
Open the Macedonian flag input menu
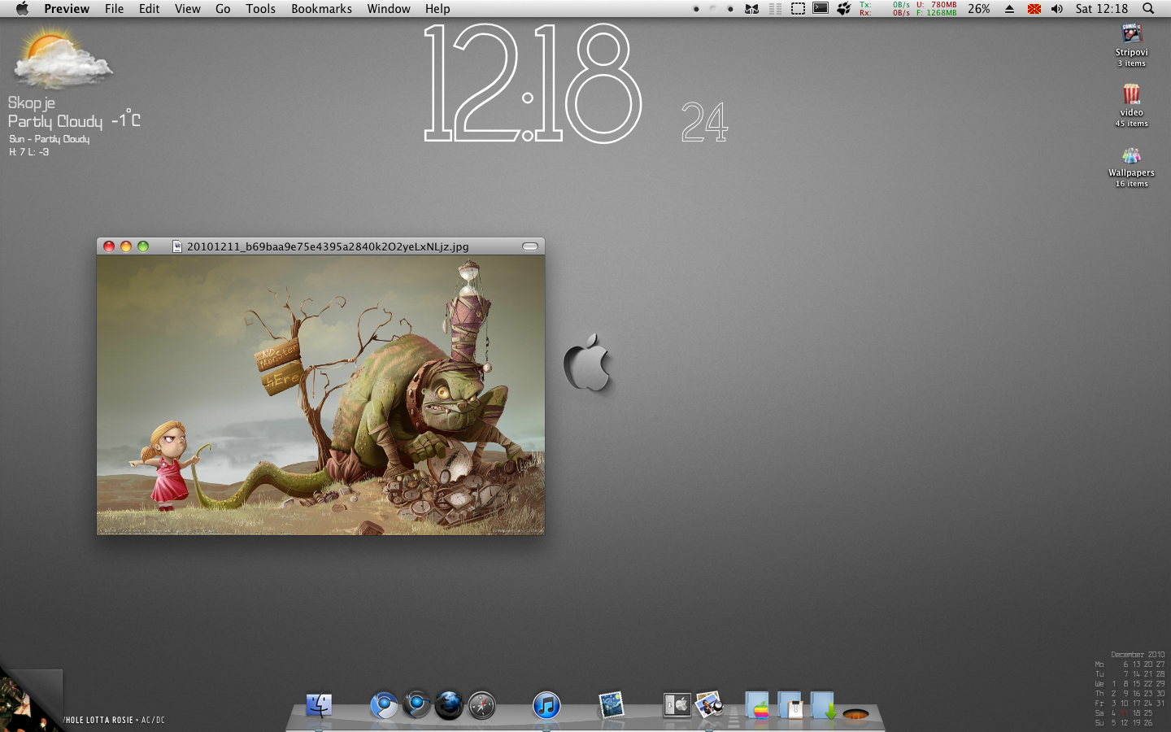coord(1034,9)
